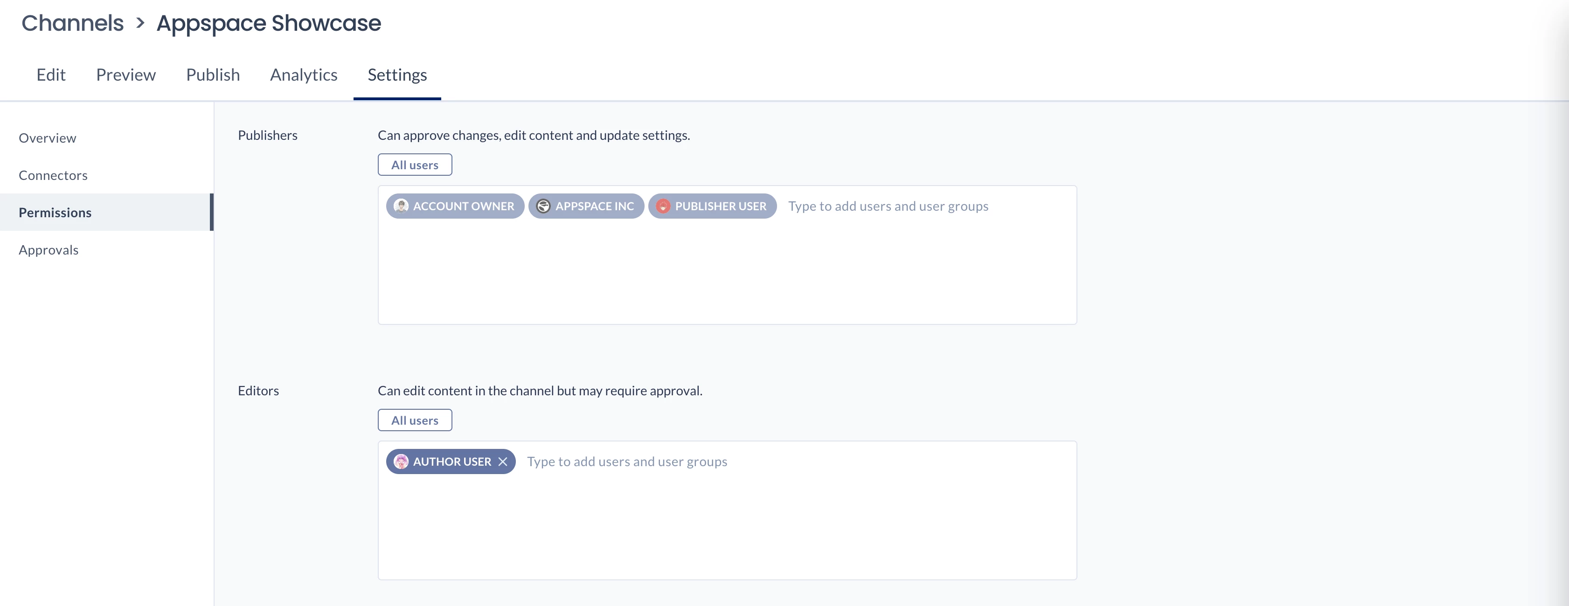Open the Analytics tab

click(303, 75)
